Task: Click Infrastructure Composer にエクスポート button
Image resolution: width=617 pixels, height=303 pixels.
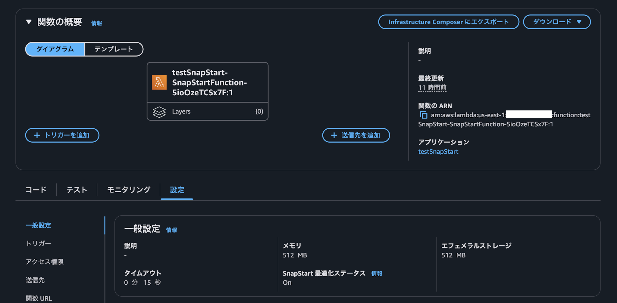Action: (449, 22)
